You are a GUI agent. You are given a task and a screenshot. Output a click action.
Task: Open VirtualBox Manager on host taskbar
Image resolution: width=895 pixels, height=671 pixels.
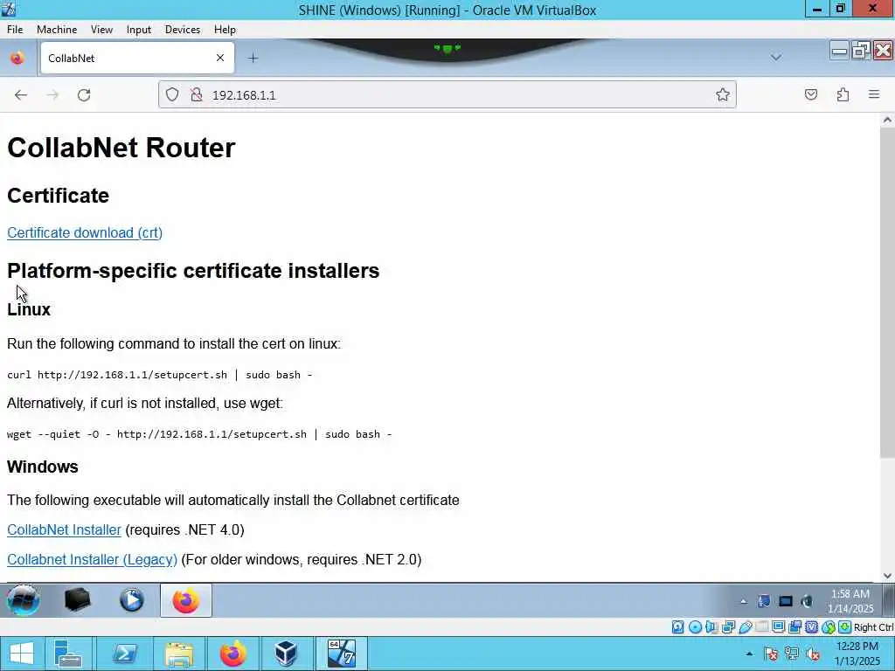(x=286, y=654)
